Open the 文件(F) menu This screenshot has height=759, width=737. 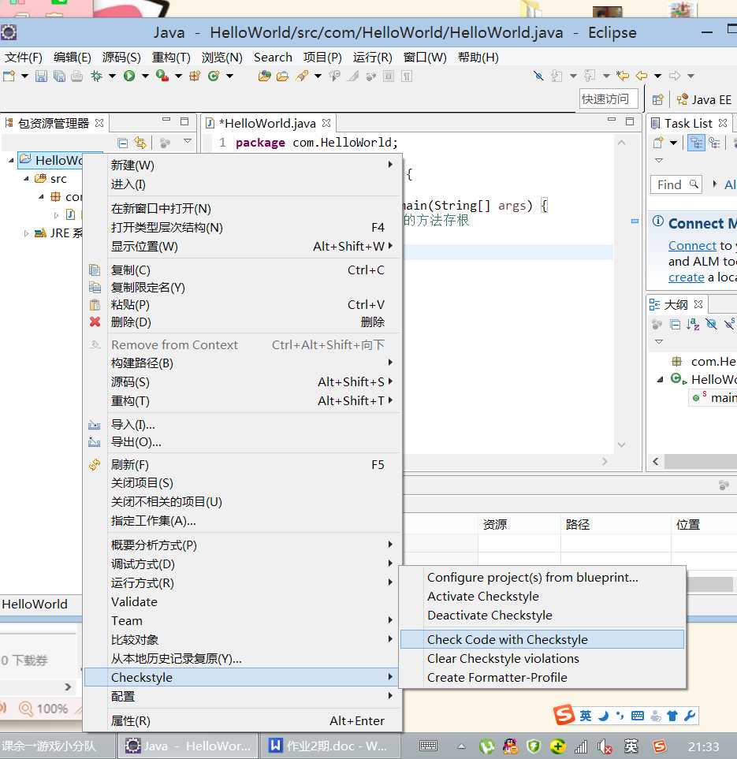[x=23, y=57]
